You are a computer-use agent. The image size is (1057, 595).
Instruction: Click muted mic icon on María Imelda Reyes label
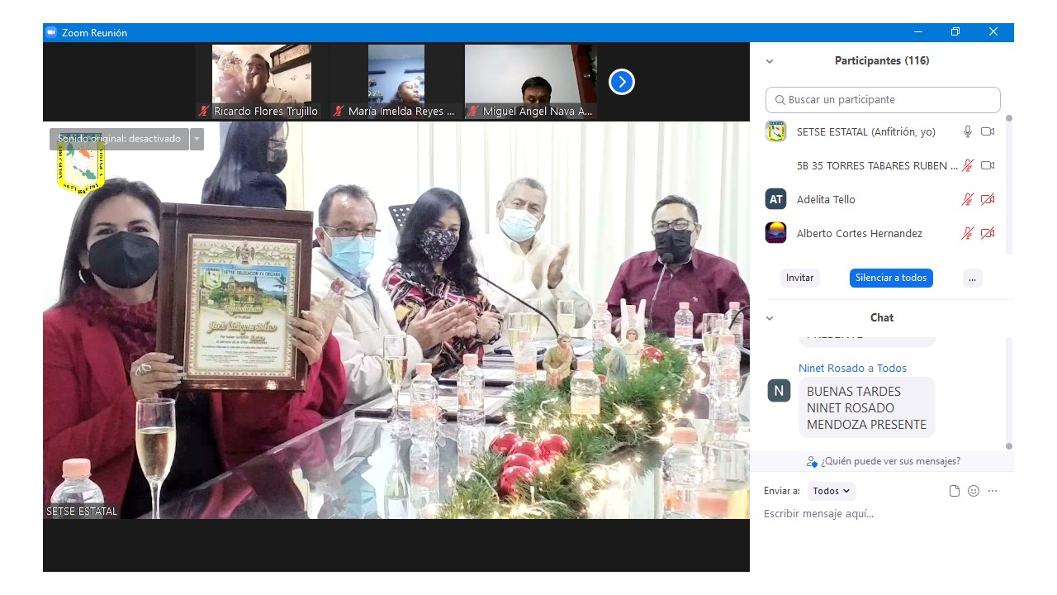(339, 111)
